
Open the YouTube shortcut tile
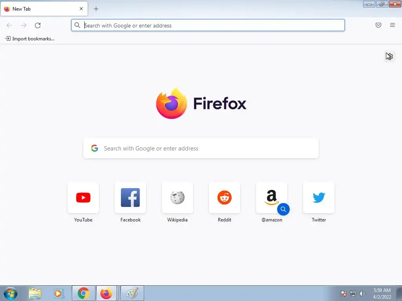(x=83, y=198)
